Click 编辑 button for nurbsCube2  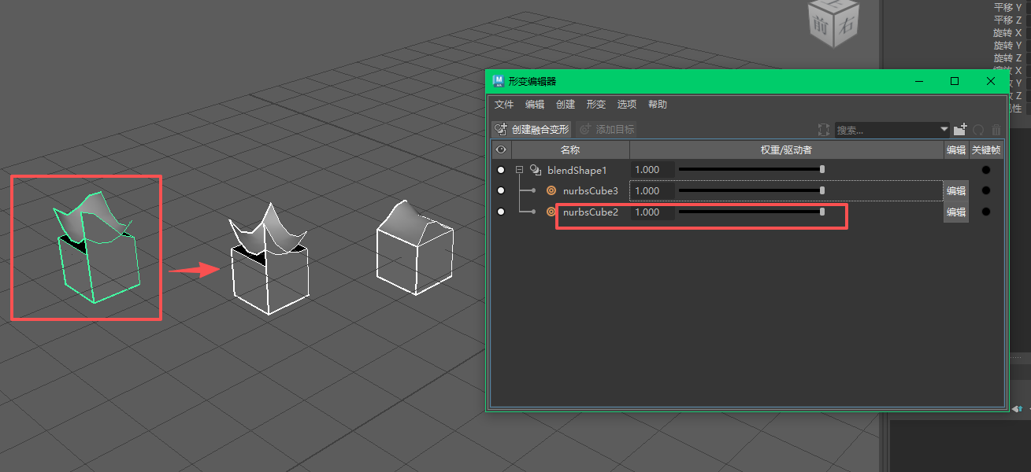click(x=956, y=212)
